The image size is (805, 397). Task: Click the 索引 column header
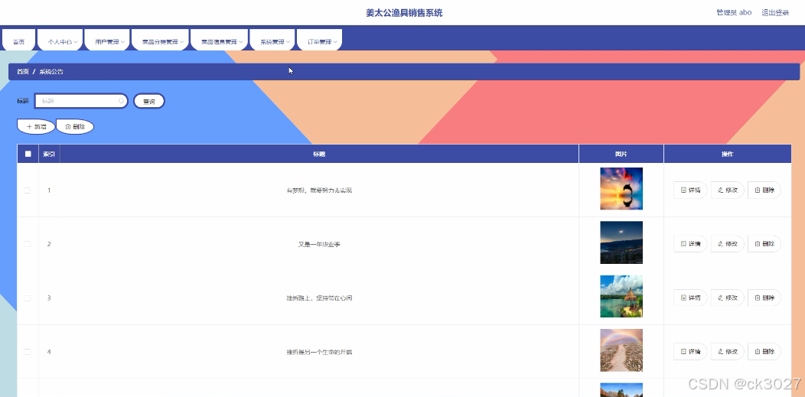pos(49,154)
